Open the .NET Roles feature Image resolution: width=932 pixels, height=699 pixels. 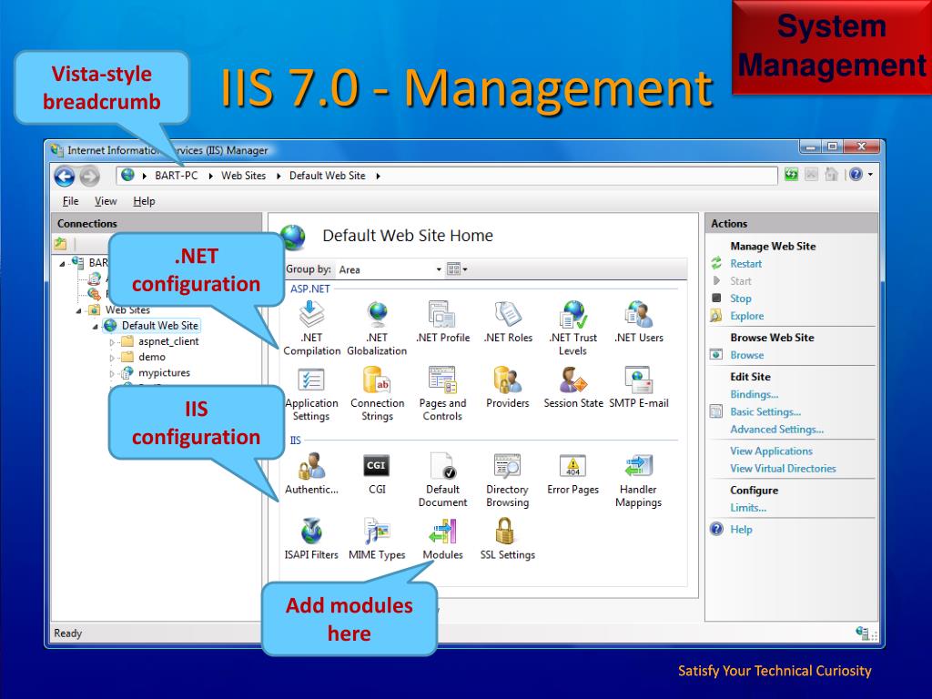(x=508, y=321)
